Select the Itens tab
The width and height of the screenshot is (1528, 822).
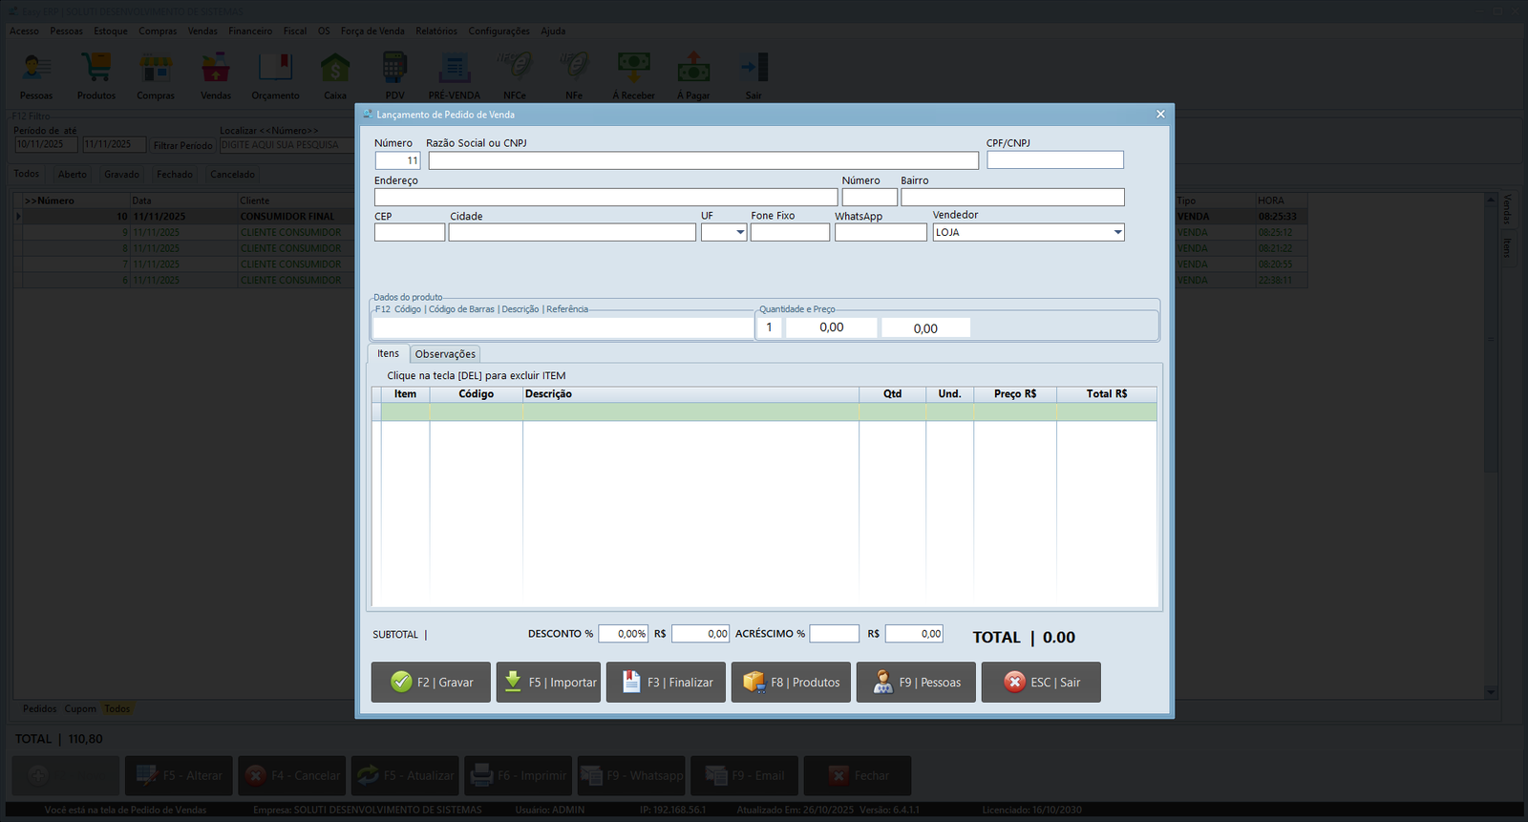[x=388, y=353]
